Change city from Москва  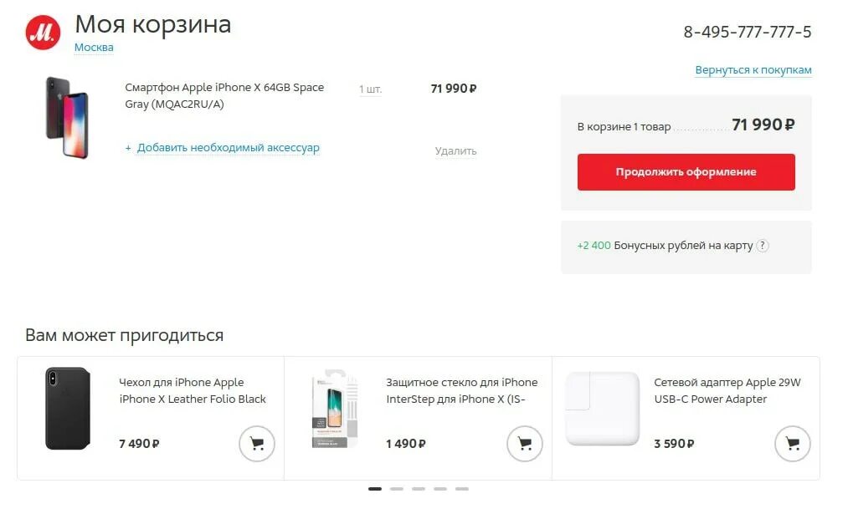[94, 48]
